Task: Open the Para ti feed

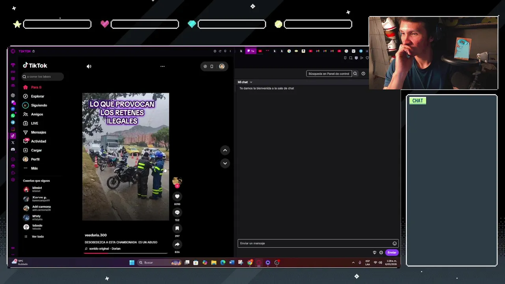Action: [x=32, y=87]
